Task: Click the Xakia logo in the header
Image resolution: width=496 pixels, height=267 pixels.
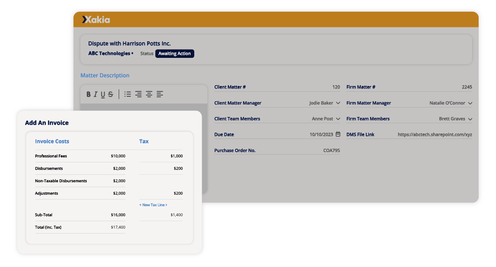Action: 97,19
